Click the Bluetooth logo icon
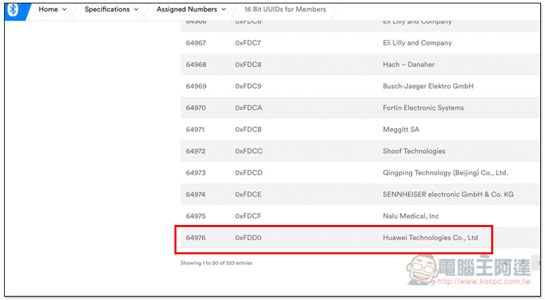545x300 pixels. pos(13,10)
